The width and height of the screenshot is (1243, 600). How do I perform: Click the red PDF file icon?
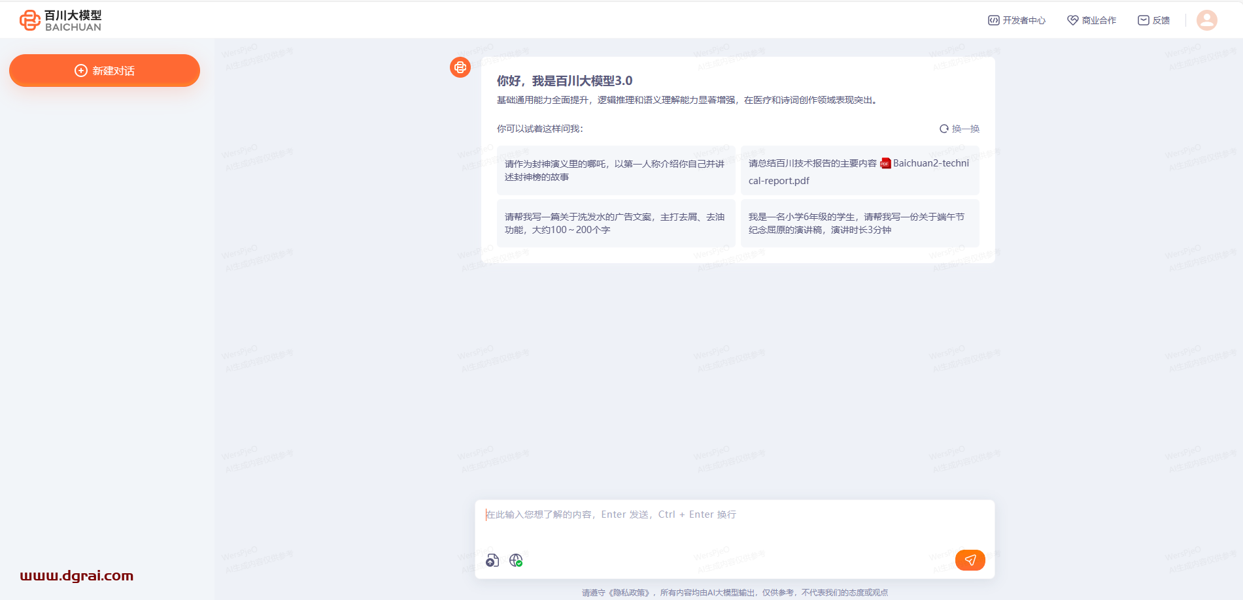(x=885, y=163)
